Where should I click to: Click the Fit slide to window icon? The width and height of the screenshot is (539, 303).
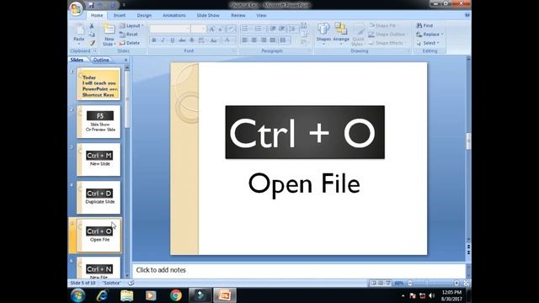[x=467, y=283]
